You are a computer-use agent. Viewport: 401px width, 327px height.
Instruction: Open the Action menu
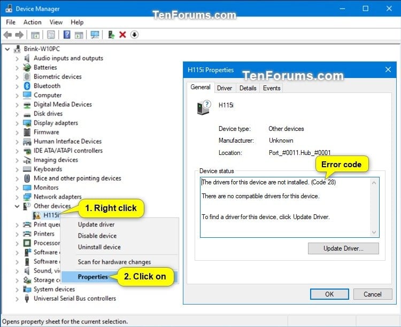pyautogui.click(x=32, y=22)
